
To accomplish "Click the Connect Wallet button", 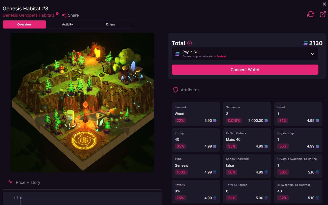I will click(x=245, y=70).
